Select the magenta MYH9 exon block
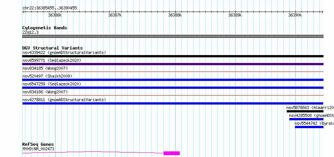Image resolution: width=334 pixels, height=157 pixels. (x=172, y=153)
